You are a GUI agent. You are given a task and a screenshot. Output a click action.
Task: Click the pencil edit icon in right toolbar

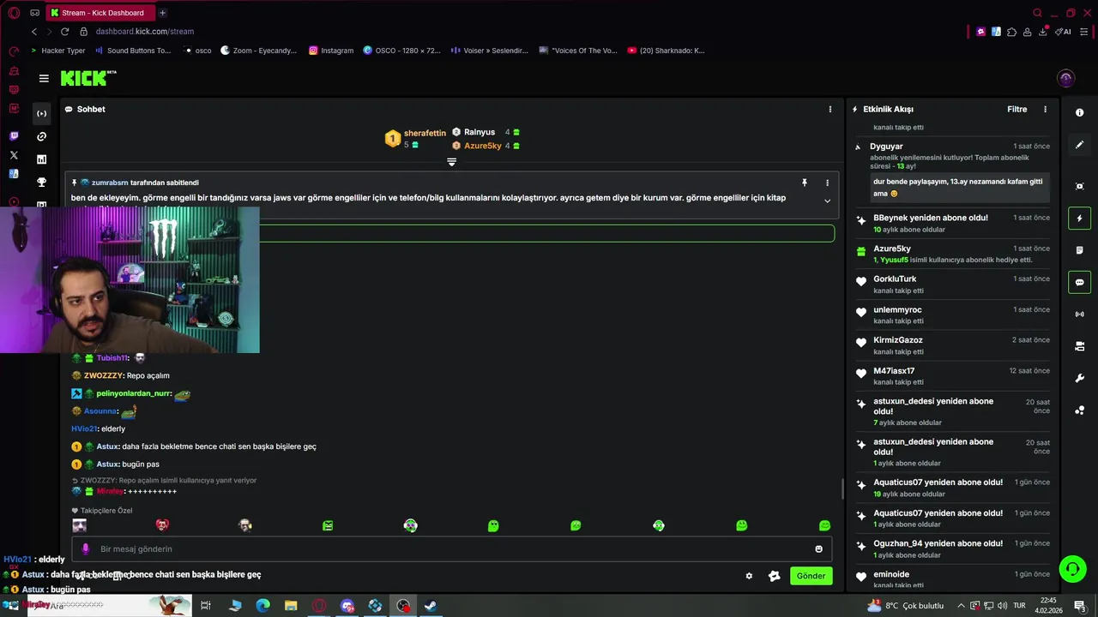[x=1079, y=145]
